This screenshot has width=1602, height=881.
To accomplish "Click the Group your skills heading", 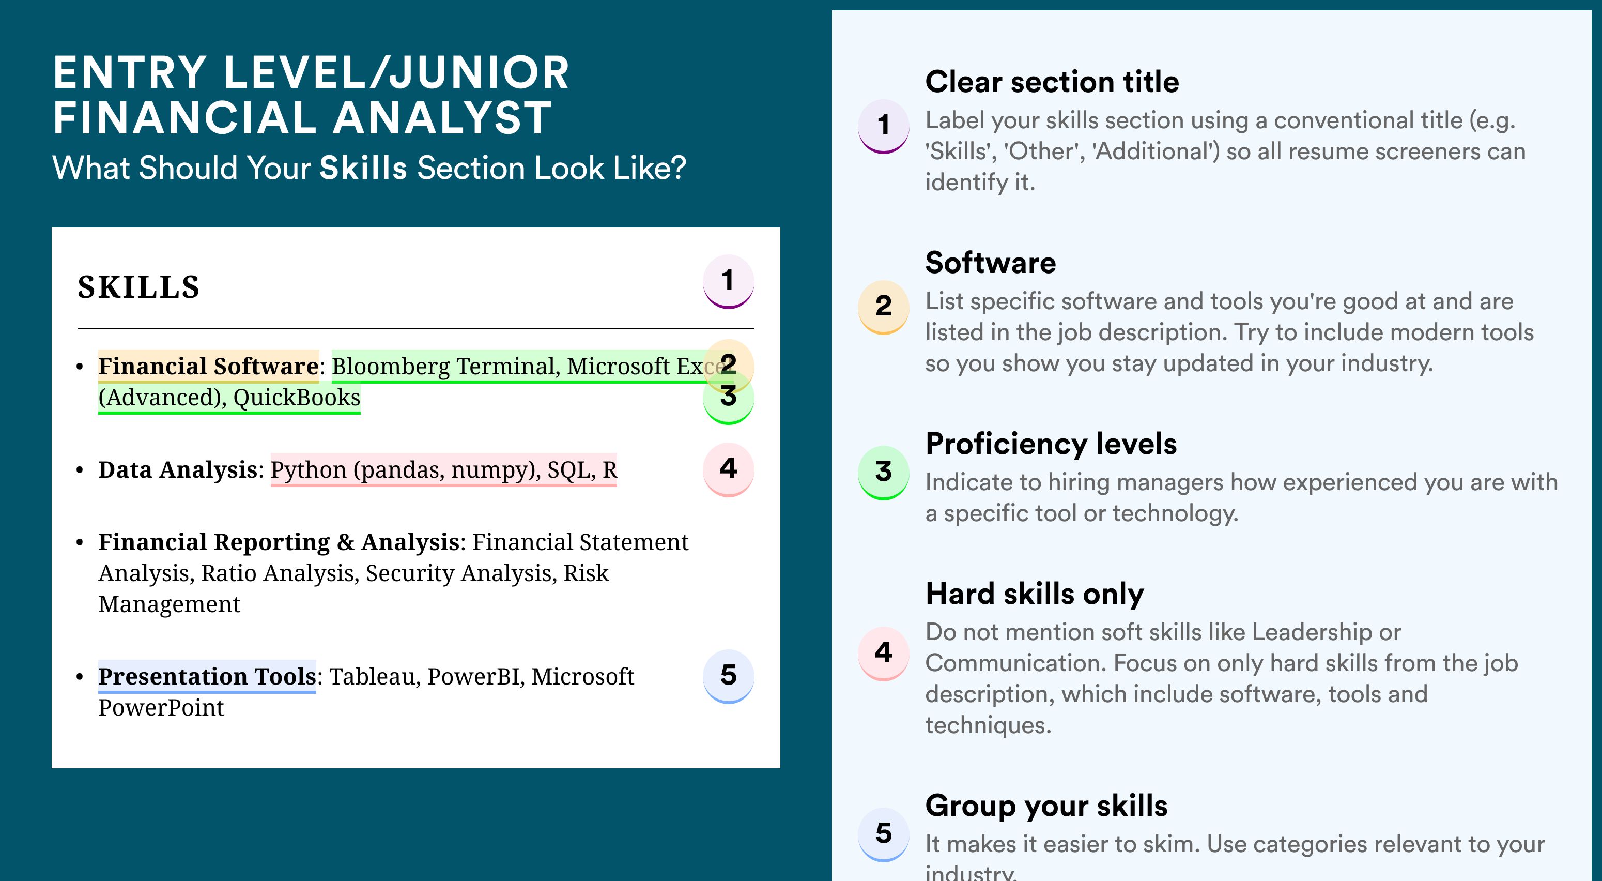I will [1046, 805].
